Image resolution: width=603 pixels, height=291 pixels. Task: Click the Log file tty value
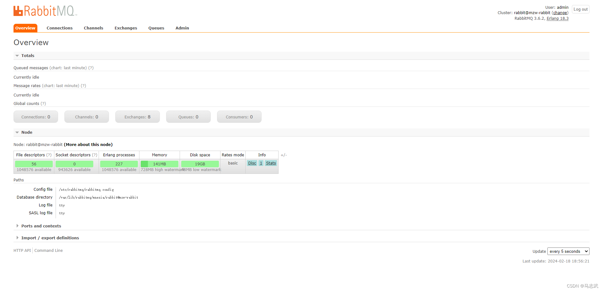pos(62,205)
